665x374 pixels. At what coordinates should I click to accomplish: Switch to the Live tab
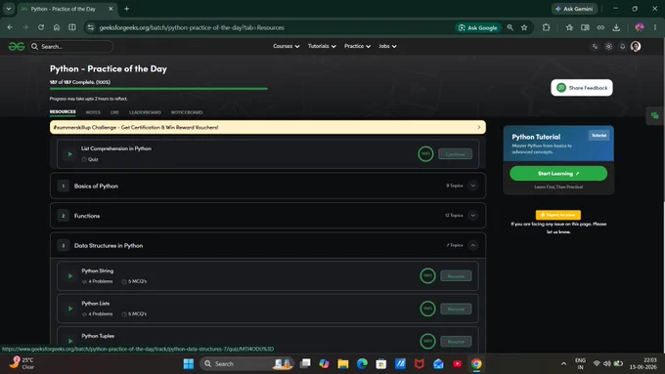click(114, 112)
